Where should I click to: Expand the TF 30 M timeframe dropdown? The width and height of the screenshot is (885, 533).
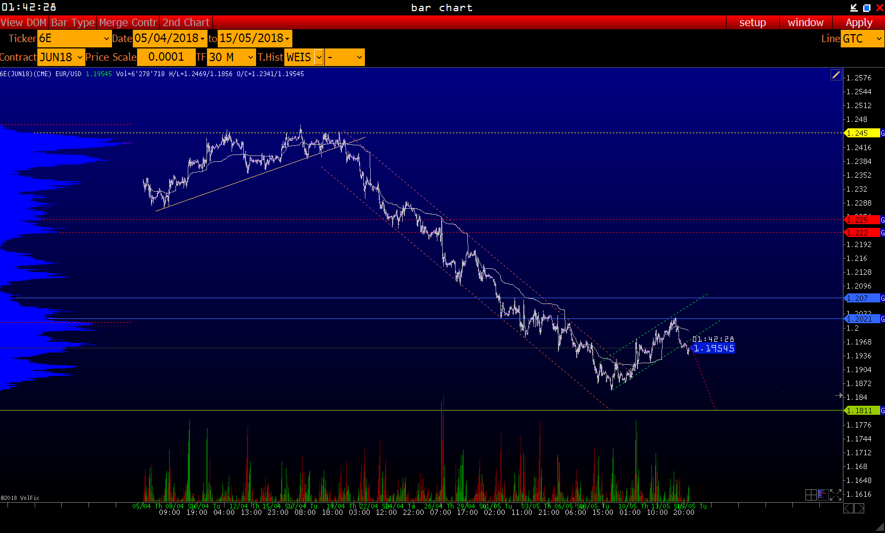tap(251, 58)
